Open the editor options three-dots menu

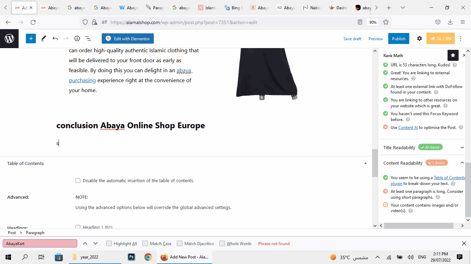click(461, 38)
